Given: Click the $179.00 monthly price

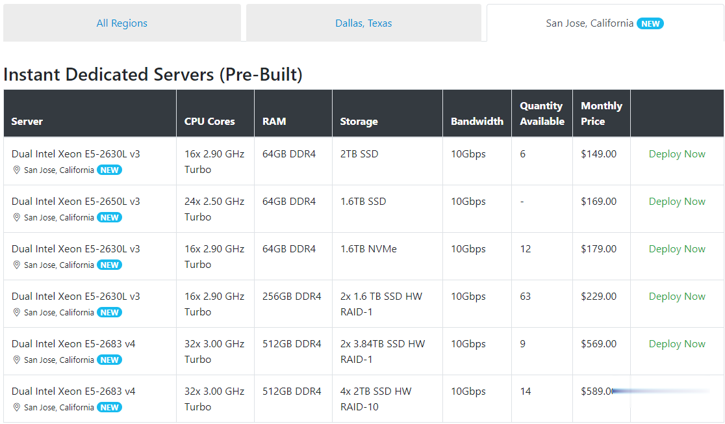Looking at the screenshot, I should pos(599,248).
